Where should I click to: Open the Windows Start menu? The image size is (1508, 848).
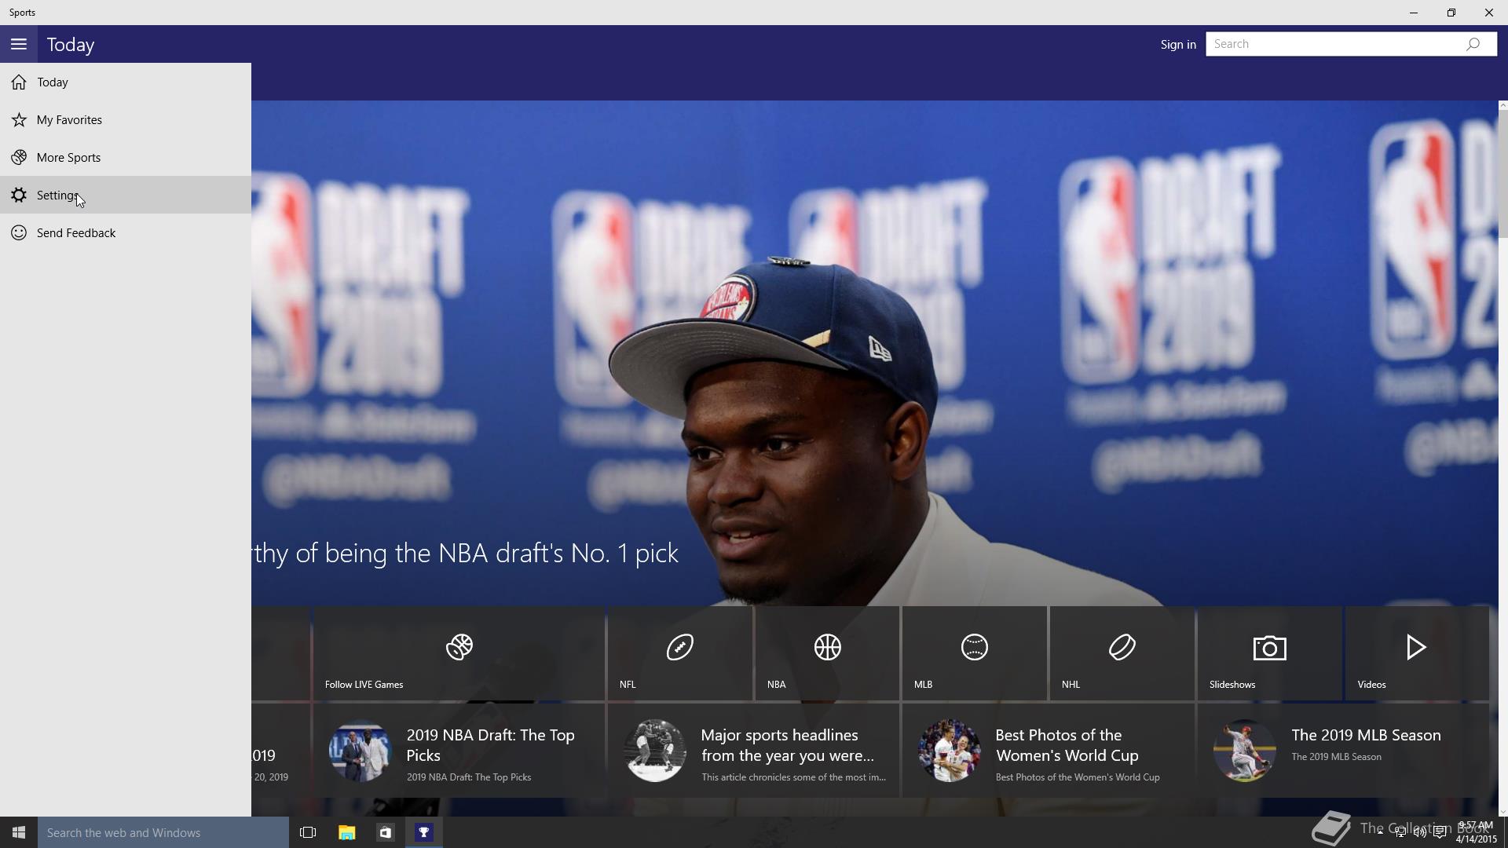(x=19, y=832)
